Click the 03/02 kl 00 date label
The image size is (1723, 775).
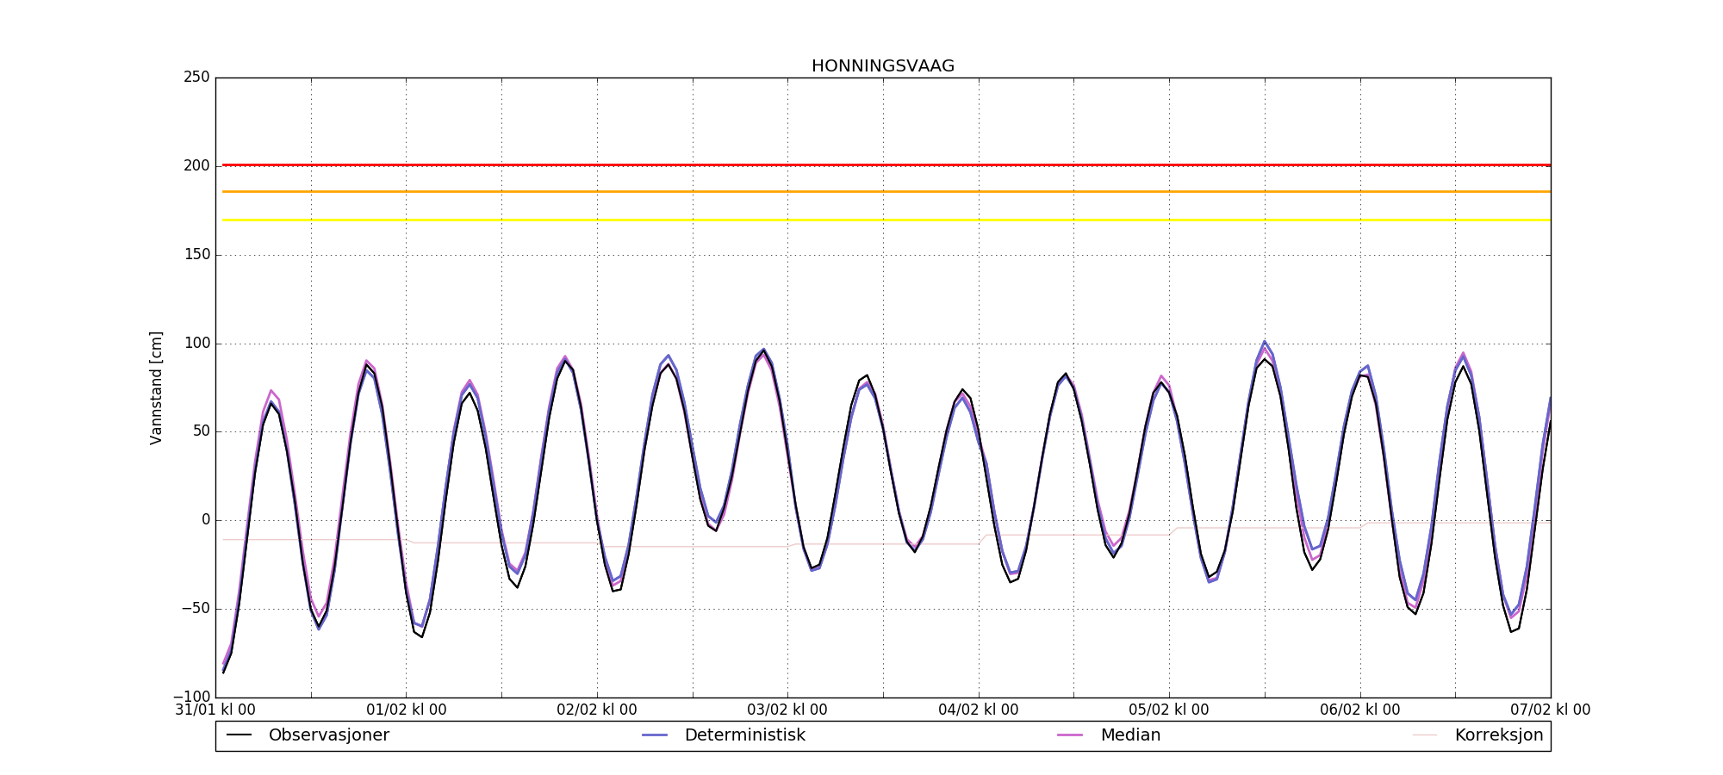(787, 710)
